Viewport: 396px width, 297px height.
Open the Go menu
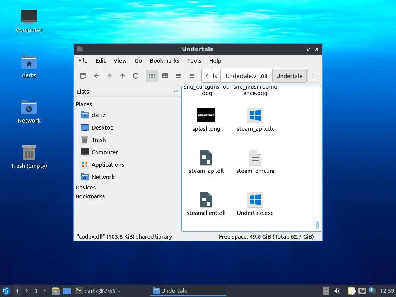(x=138, y=61)
